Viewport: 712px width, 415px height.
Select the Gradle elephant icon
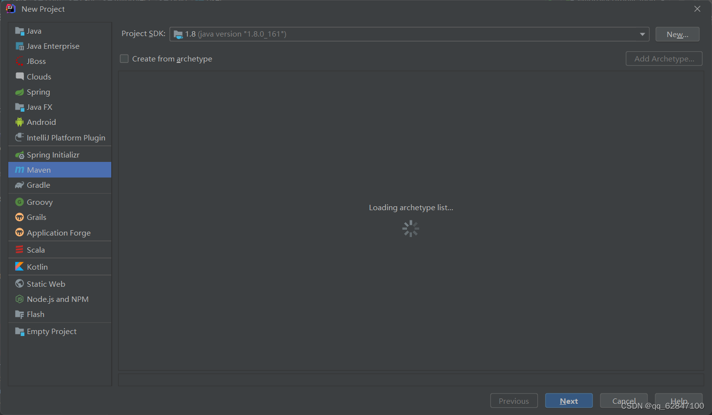click(x=20, y=185)
